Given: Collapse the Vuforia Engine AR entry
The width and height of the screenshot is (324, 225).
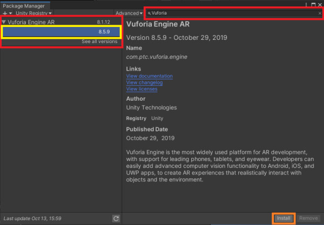Looking at the screenshot, I should tap(4, 22).
